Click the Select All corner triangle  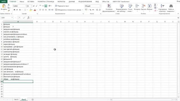pyautogui.click(x=2, y=22)
